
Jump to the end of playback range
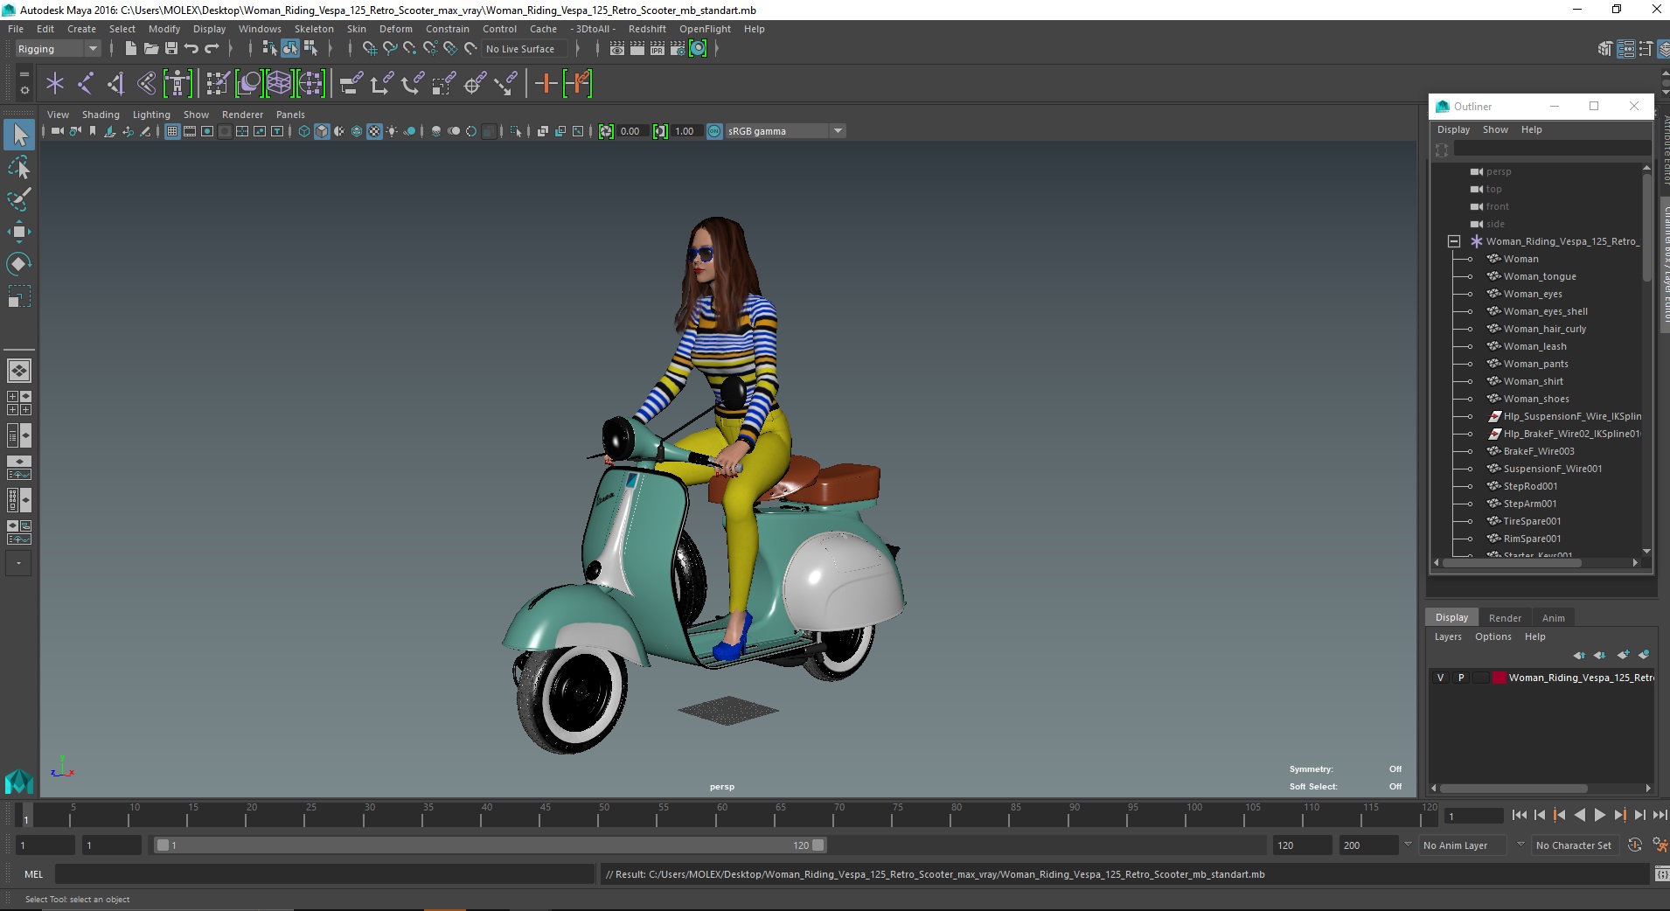point(1660,815)
